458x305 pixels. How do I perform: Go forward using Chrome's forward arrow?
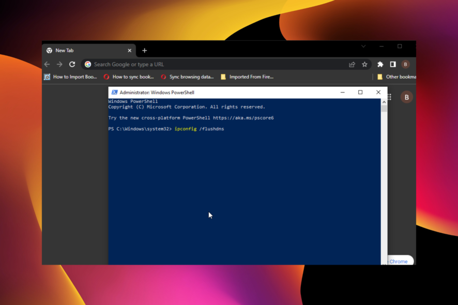(59, 64)
